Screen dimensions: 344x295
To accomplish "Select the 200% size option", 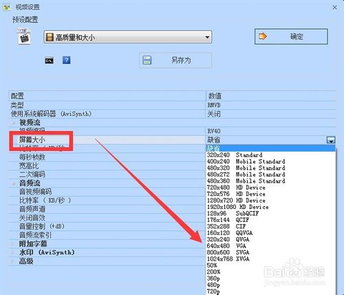I will point(270,272).
